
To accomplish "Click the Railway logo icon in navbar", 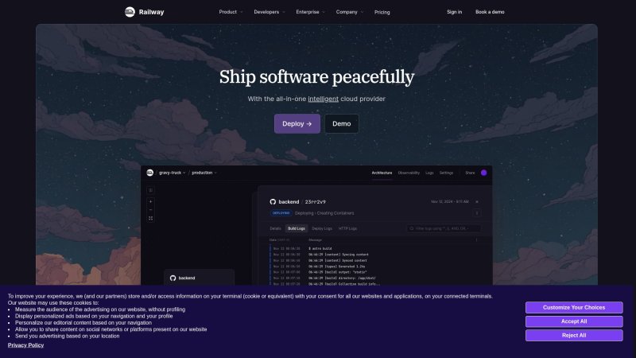I will [130, 12].
